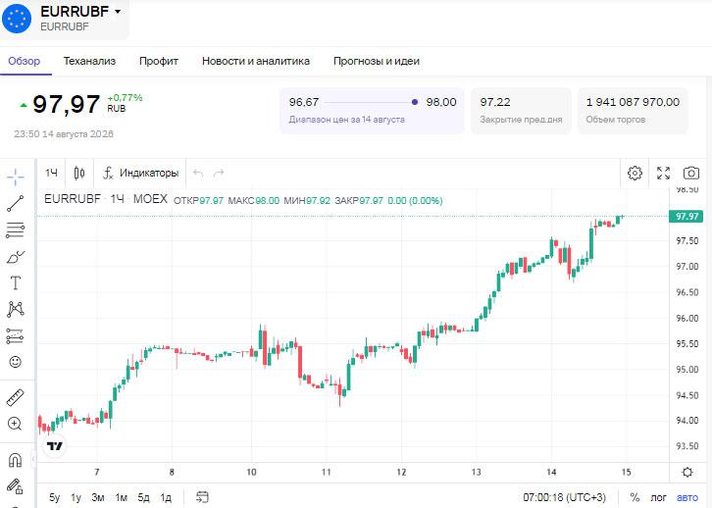712x508 pixels.
Task: Click date 14 on time axis
Action: coord(551,472)
